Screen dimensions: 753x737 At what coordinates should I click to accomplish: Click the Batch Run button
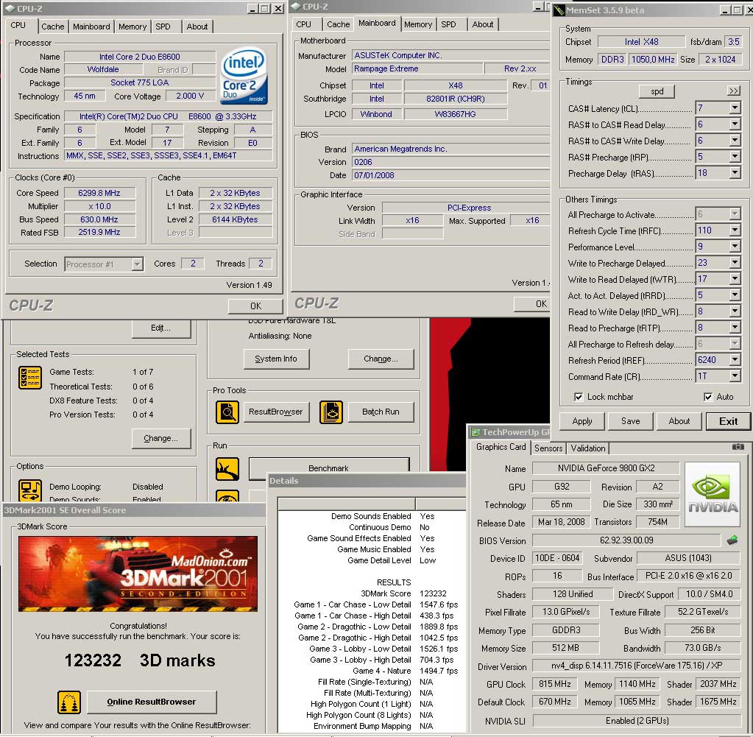click(381, 412)
